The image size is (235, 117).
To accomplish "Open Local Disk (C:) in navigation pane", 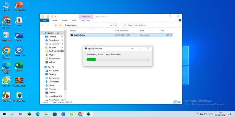I will tap(55, 96).
